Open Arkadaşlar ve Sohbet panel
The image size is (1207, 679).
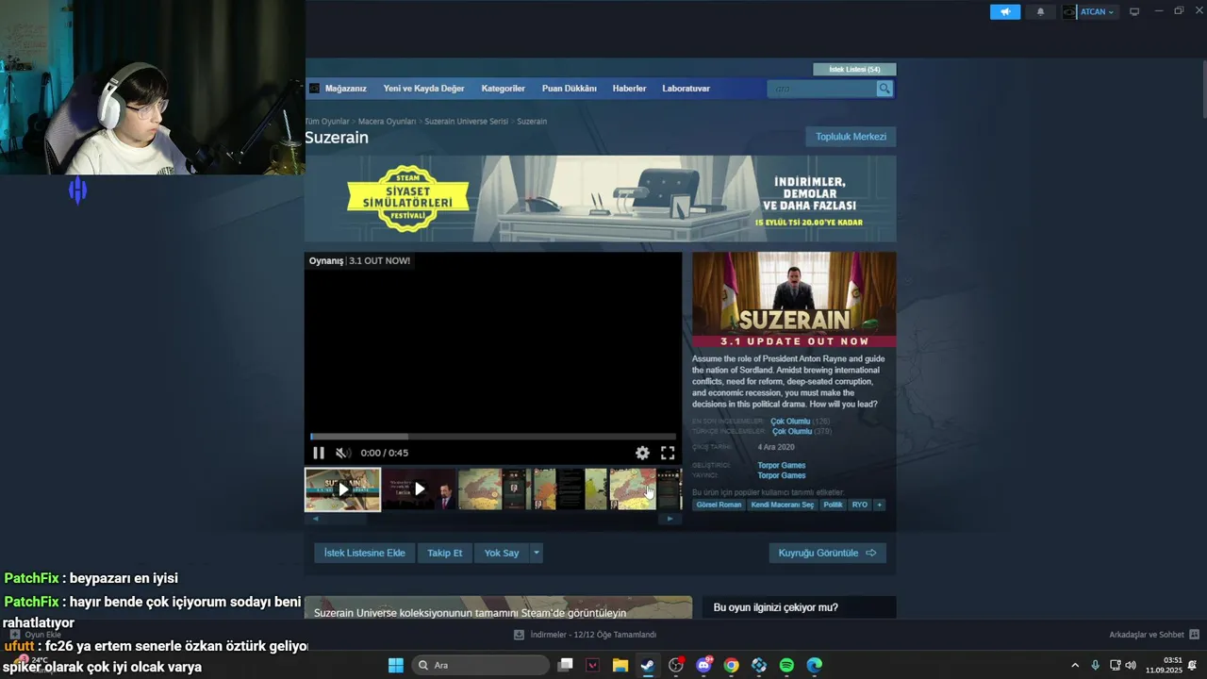[x=1153, y=635]
